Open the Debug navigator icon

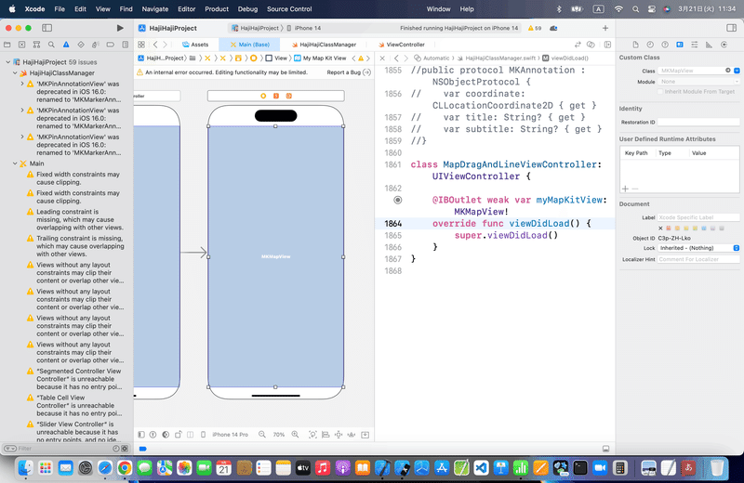[96, 45]
